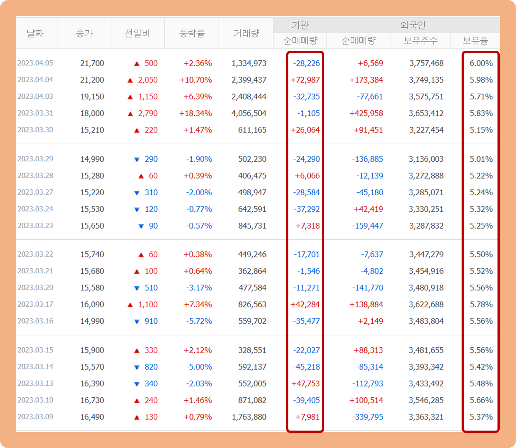
Task: Click holdings value 3,363,321
Action: point(426,417)
